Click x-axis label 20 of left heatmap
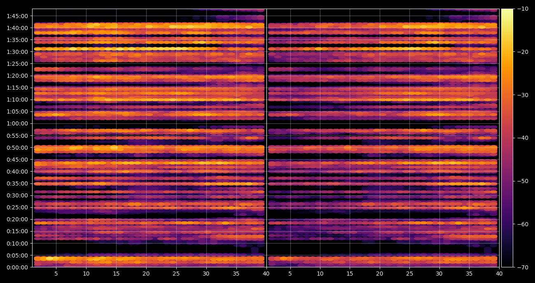 click(146, 274)
